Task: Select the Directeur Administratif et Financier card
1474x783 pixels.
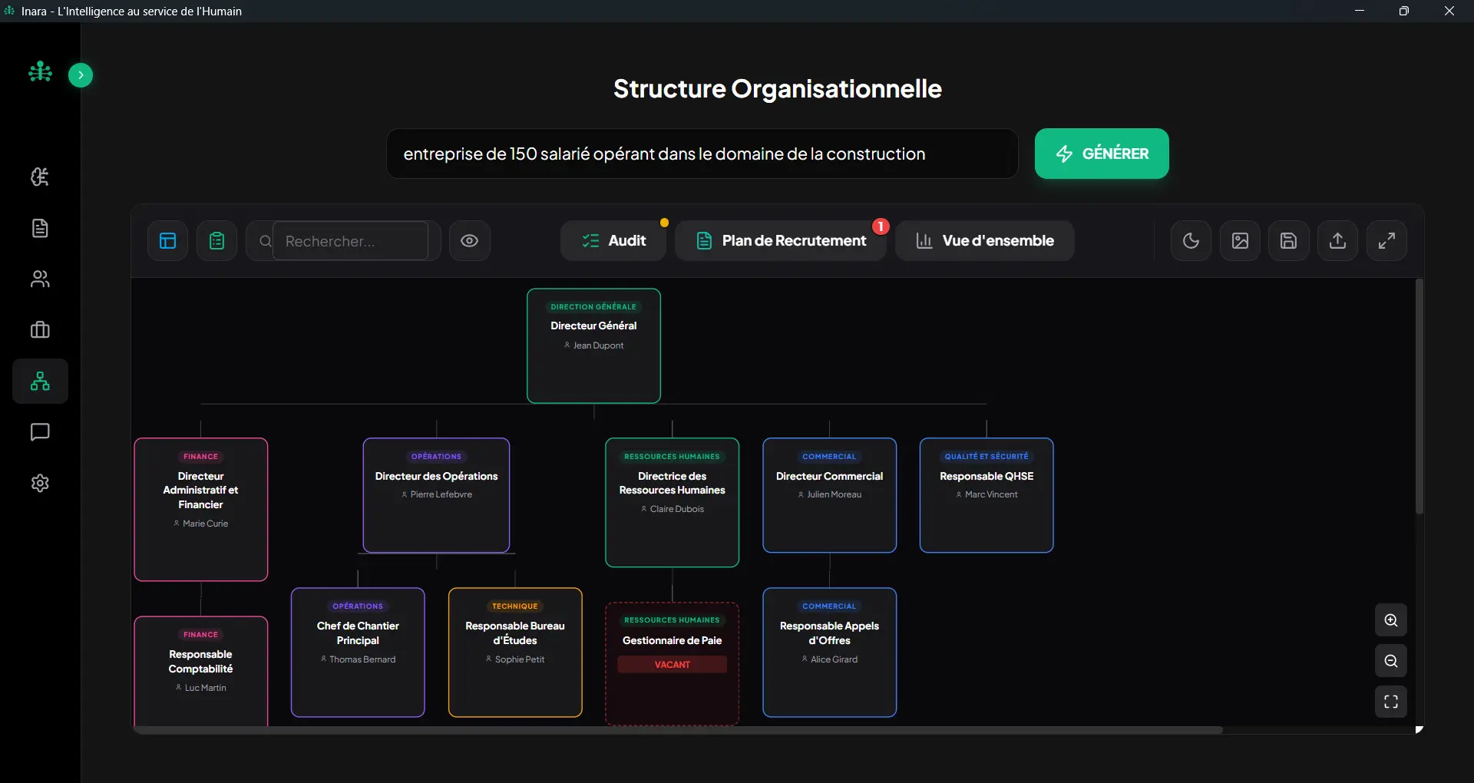Action: pyautogui.click(x=201, y=510)
